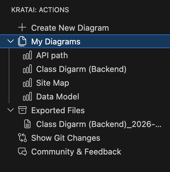Open exported file Class Digarm (Backend)_2026

99,124
